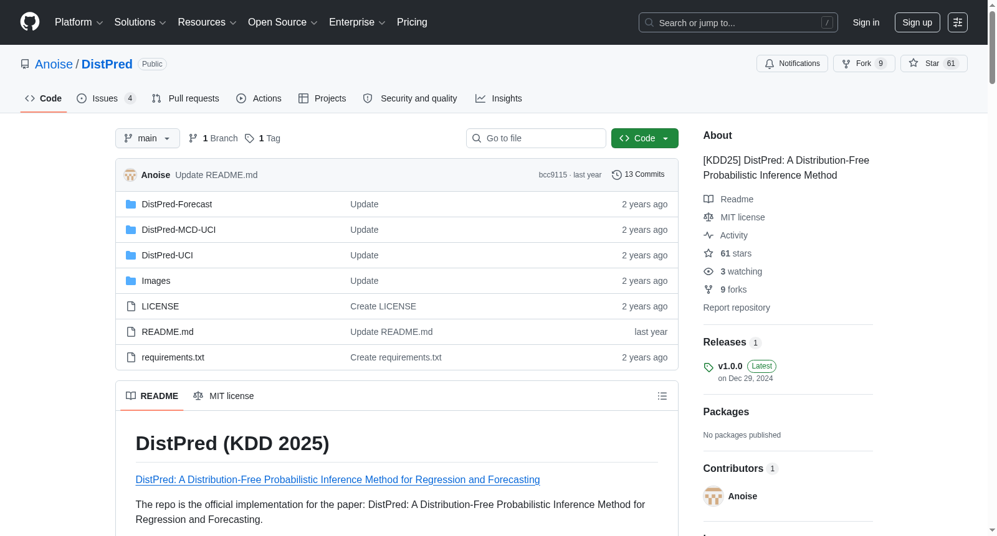Expand the Solutions dropdown
The width and height of the screenshot is (997, 536).
click(140, 22)
